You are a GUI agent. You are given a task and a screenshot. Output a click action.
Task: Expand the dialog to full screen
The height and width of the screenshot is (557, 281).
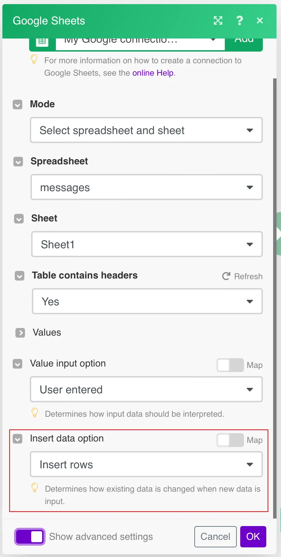coord(218,21)
